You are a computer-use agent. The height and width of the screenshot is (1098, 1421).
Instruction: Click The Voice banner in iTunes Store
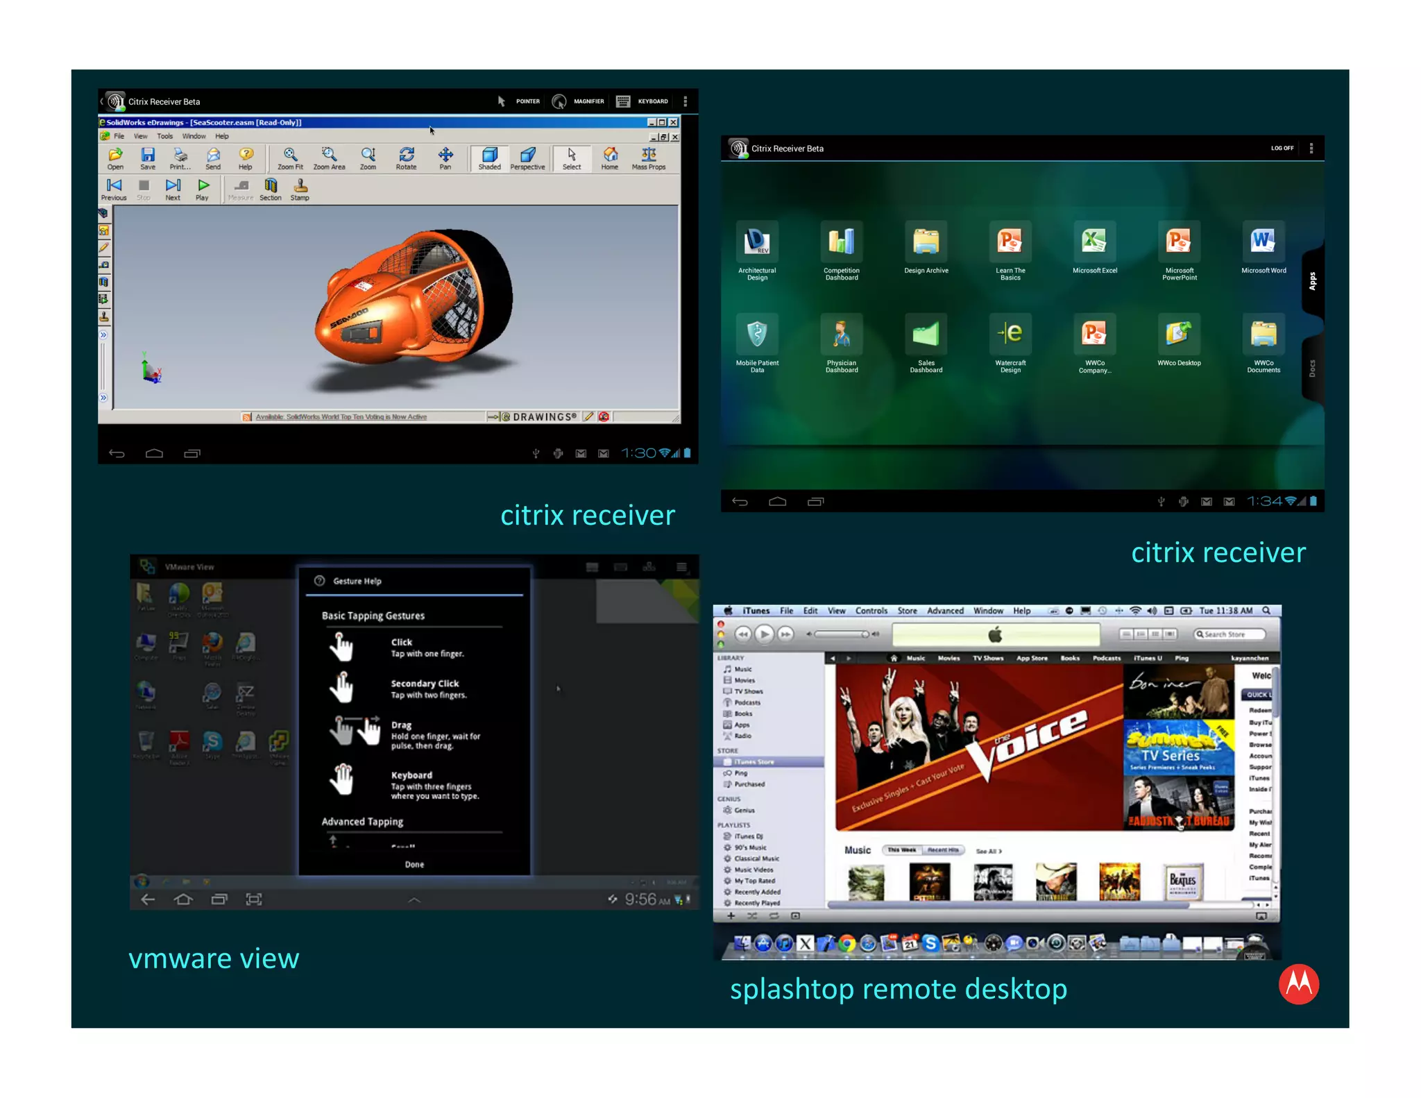pos(978,748)
